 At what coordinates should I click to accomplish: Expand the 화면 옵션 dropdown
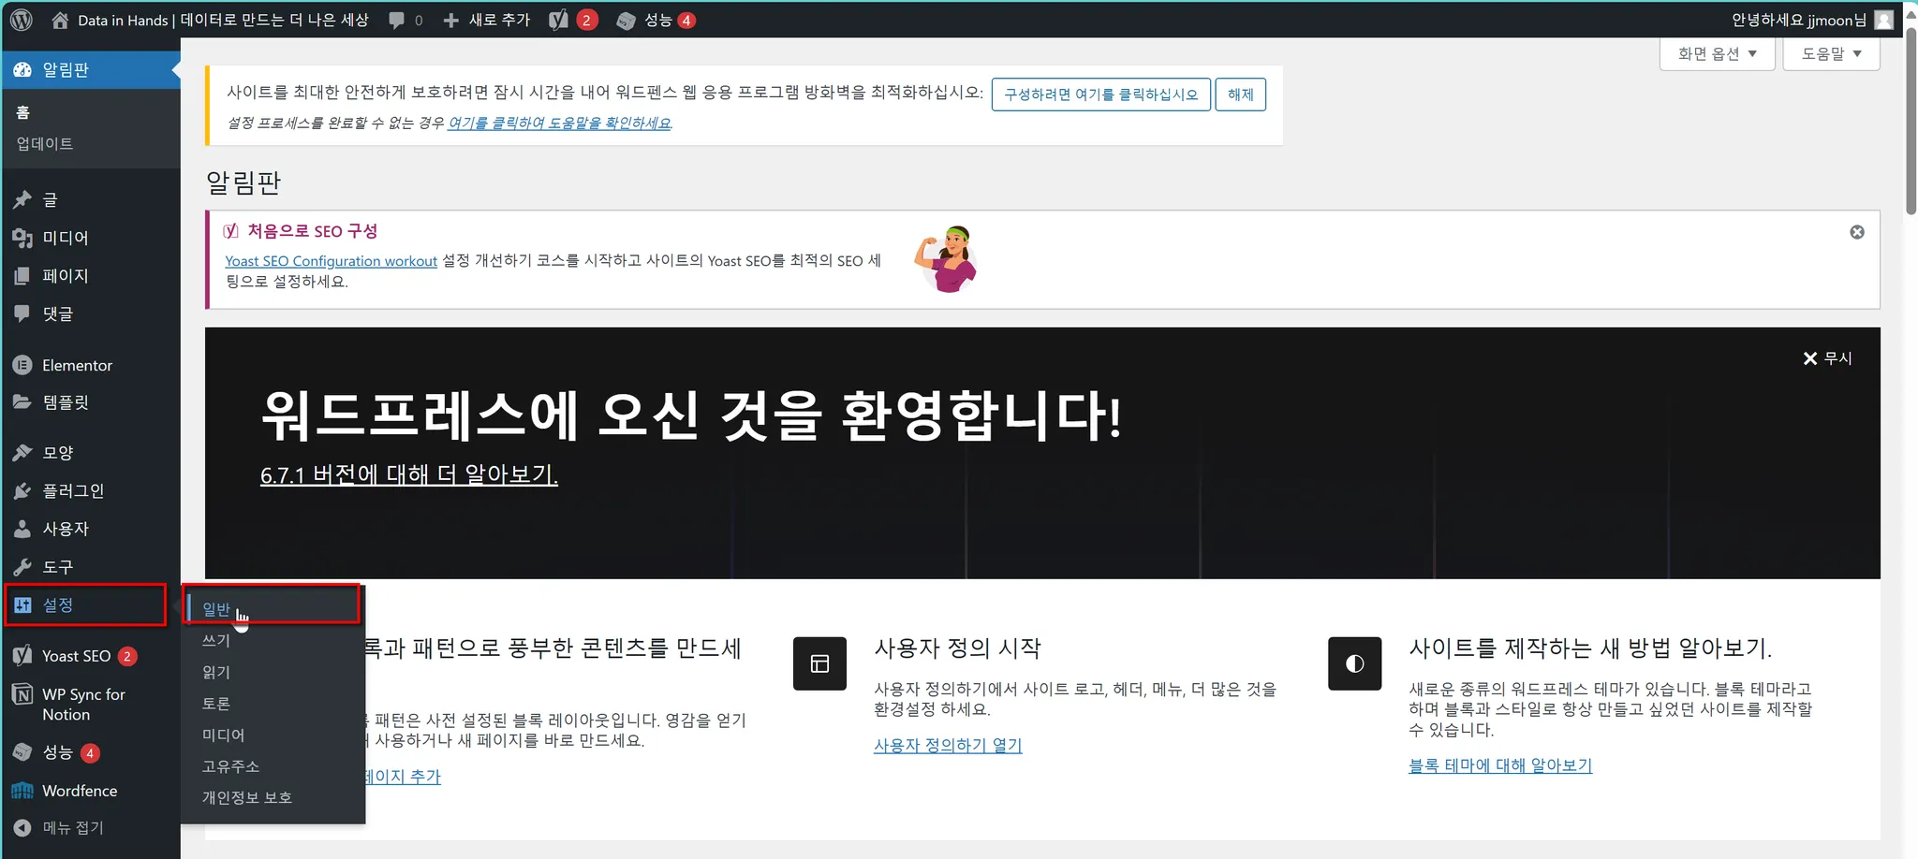tap(1718, 53)
